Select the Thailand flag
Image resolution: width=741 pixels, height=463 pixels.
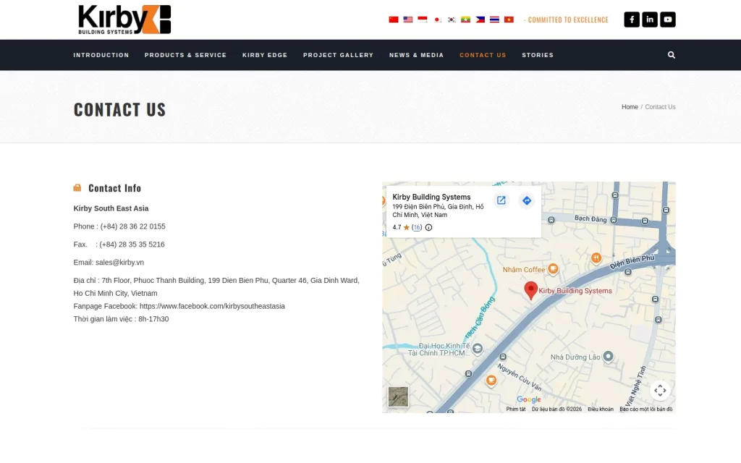494,20
